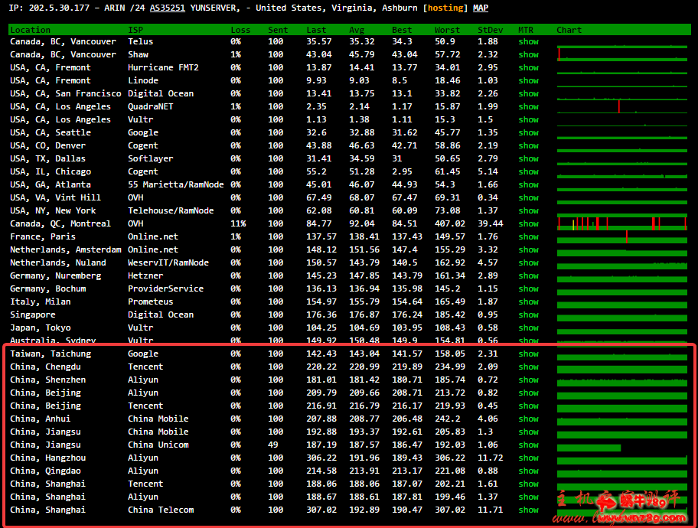Viewport: 698px width, 528px height.
Task: Show MTR for Fremont Linode row
Action: 528,81
